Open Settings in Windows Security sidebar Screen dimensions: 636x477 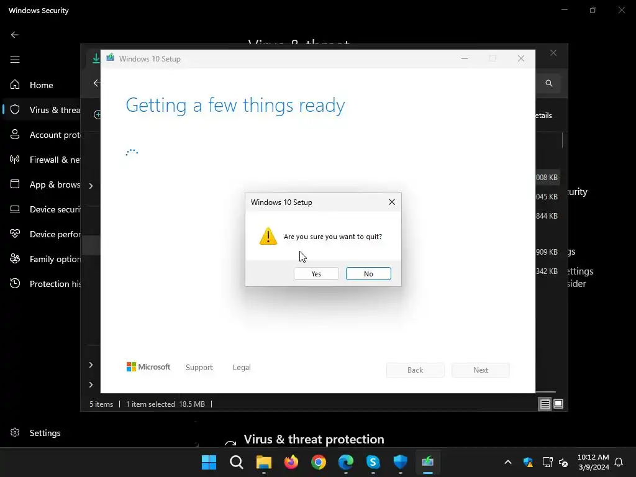tap(35, 433)
